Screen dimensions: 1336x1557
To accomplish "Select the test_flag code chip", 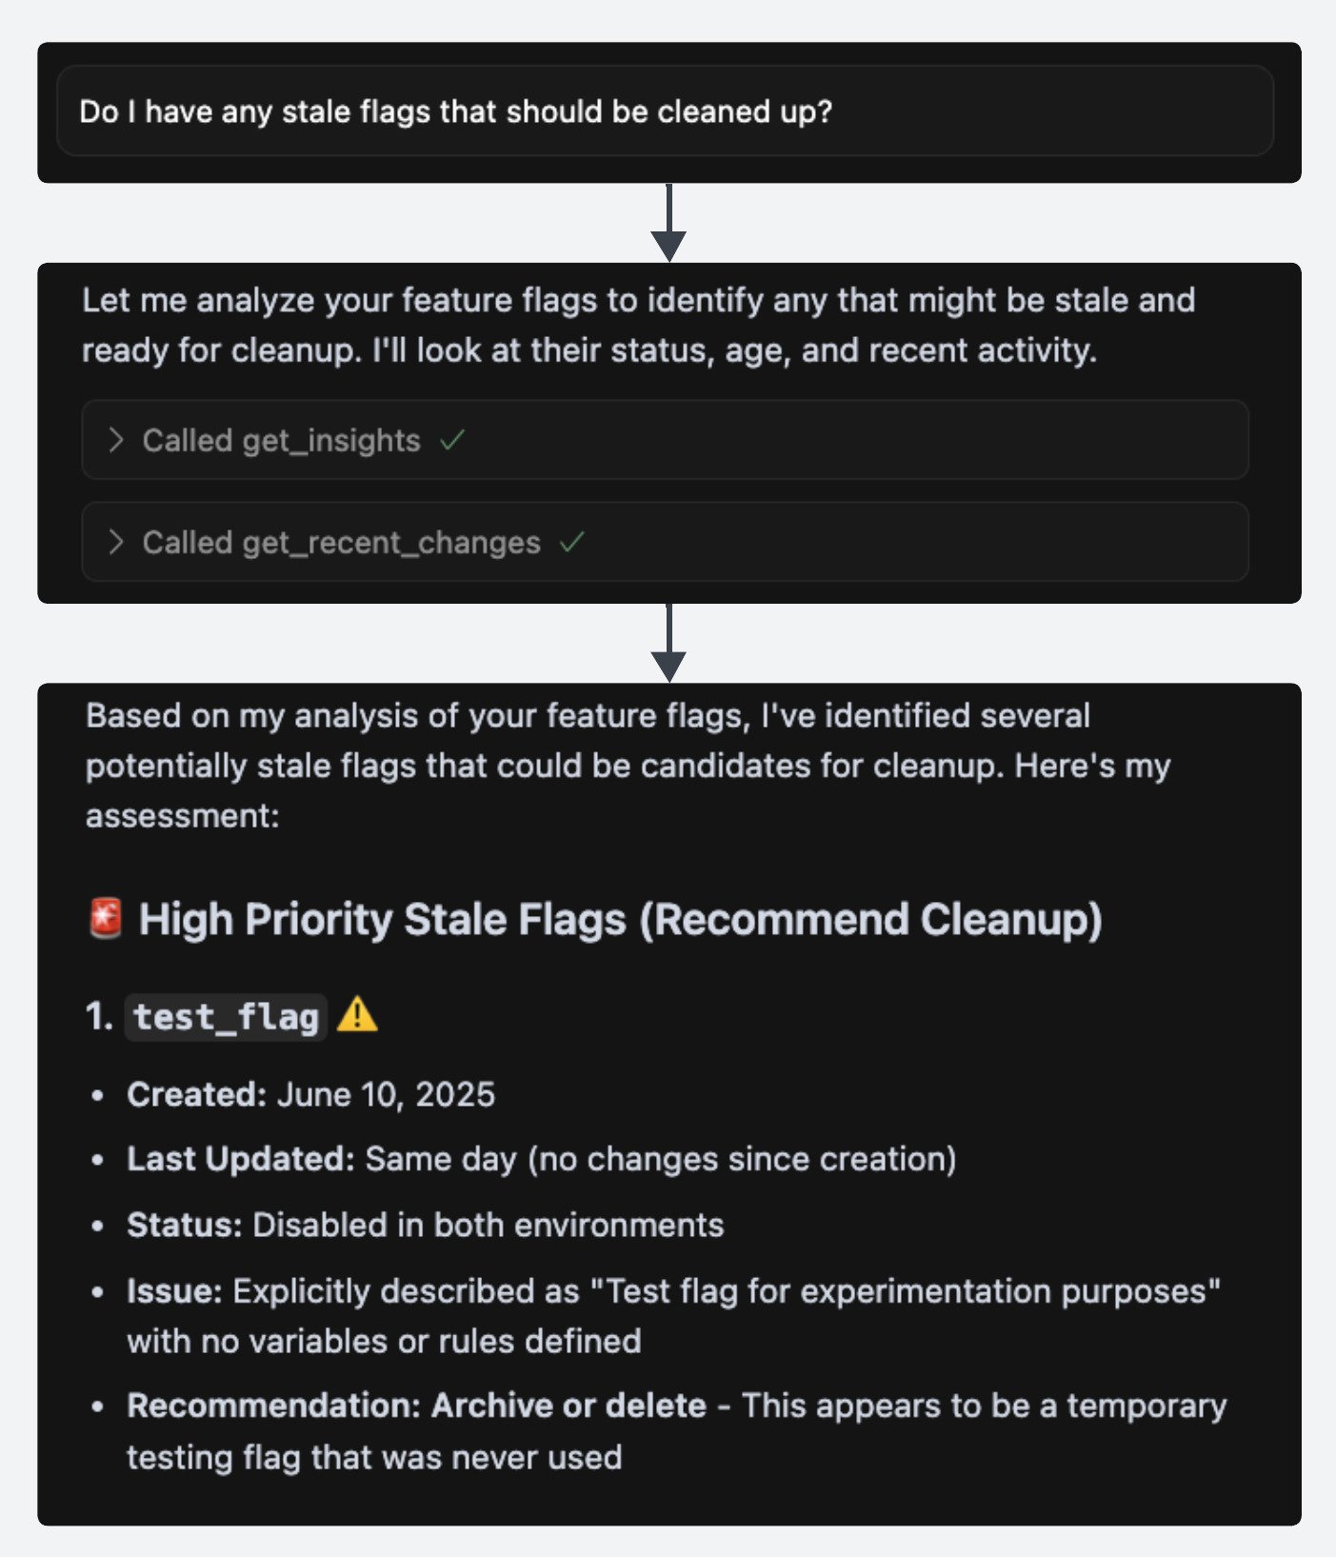I will pos(226,1017).
